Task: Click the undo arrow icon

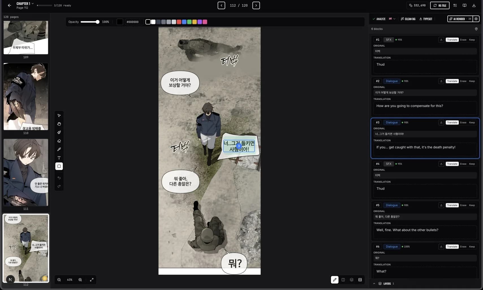Action: [x=59, y=178]
